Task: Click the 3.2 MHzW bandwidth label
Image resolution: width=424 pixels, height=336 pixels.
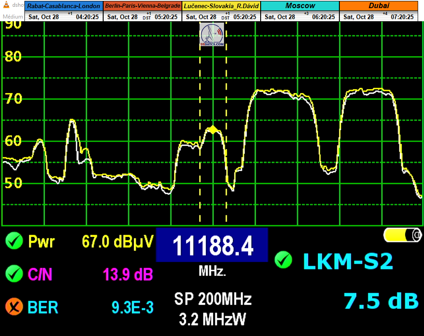Action: coord(213,319)
